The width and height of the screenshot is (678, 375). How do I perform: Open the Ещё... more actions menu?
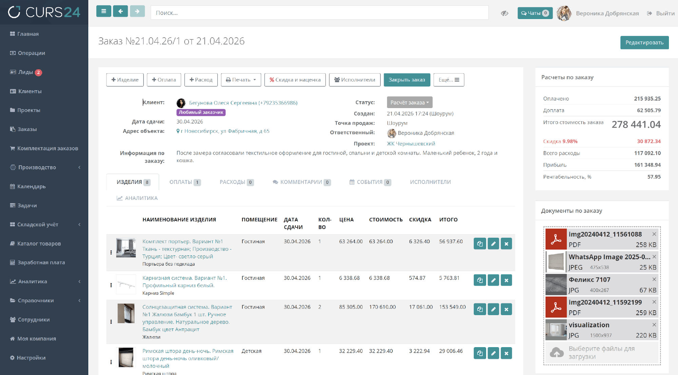click(x=448, y=80)
